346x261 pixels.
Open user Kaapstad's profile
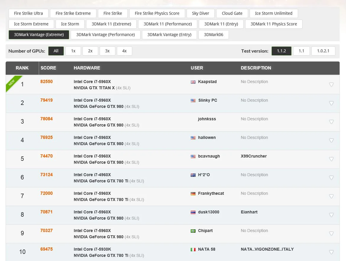coord(207,82)
